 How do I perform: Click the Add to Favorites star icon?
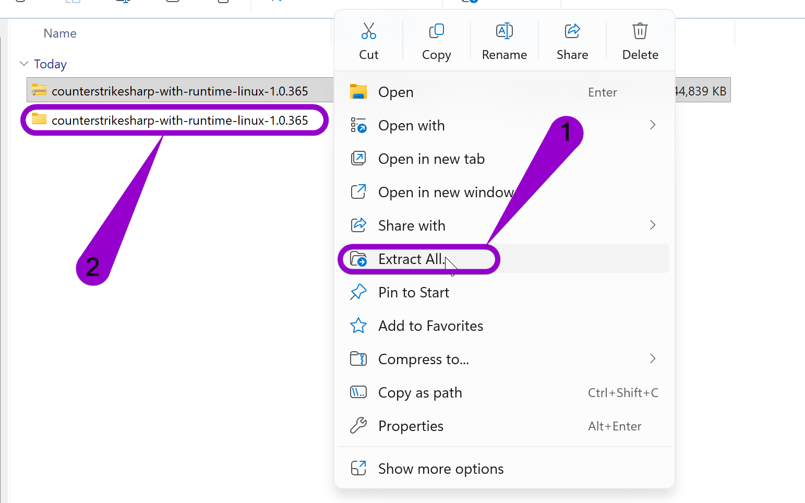358,326
